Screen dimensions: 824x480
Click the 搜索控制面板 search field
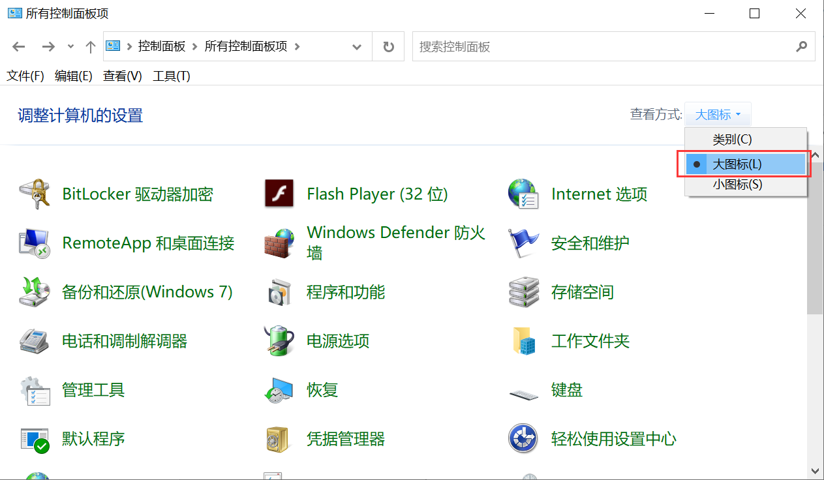tap(602, 46)
